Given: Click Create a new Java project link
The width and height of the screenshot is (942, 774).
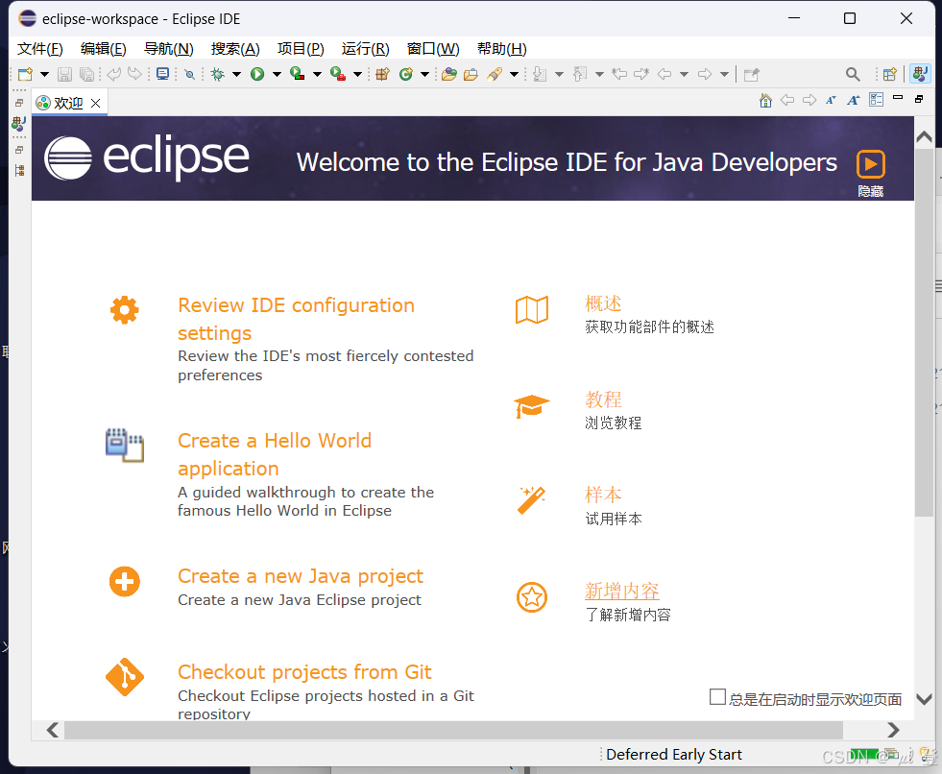Looking at the screenshot, I should click(x=301, y=575).
